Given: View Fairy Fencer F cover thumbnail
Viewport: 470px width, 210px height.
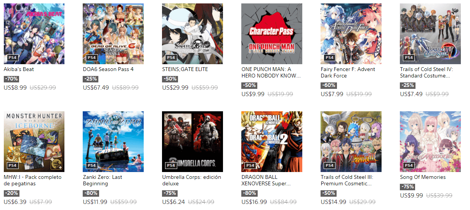Looking at the screenshot, I should [351, 34].
